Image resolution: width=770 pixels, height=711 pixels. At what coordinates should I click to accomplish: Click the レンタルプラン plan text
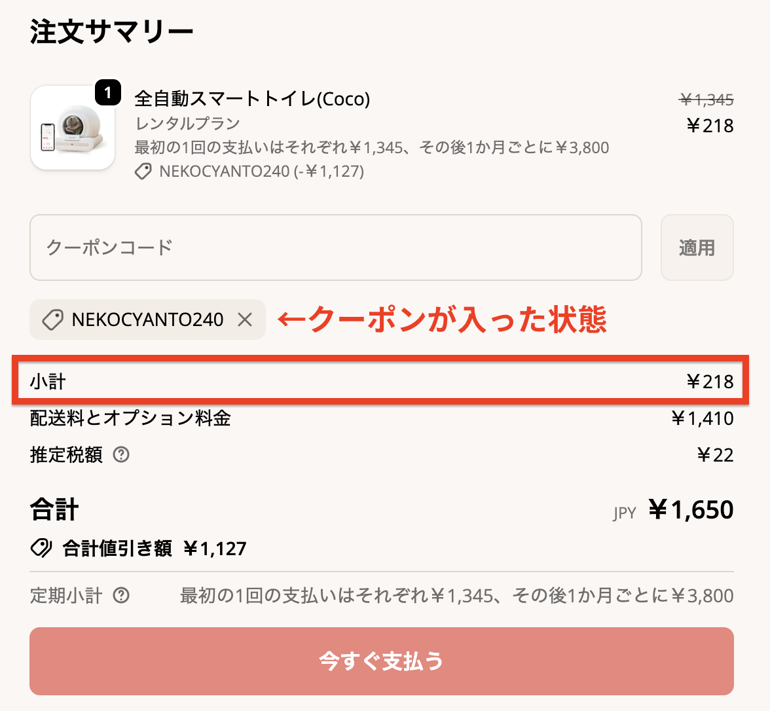pyautogui.click(x=187, y=123)
